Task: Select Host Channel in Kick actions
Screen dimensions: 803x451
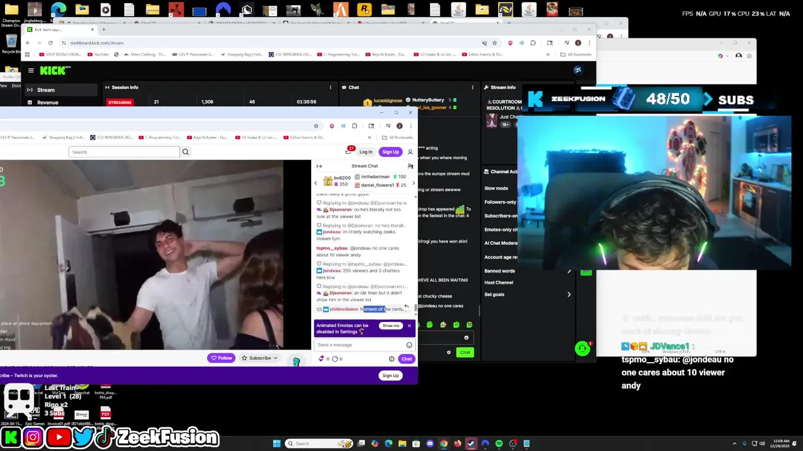Action: [499, 283]
